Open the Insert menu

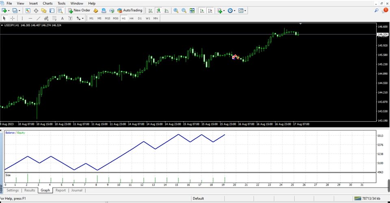coord(33,4)
